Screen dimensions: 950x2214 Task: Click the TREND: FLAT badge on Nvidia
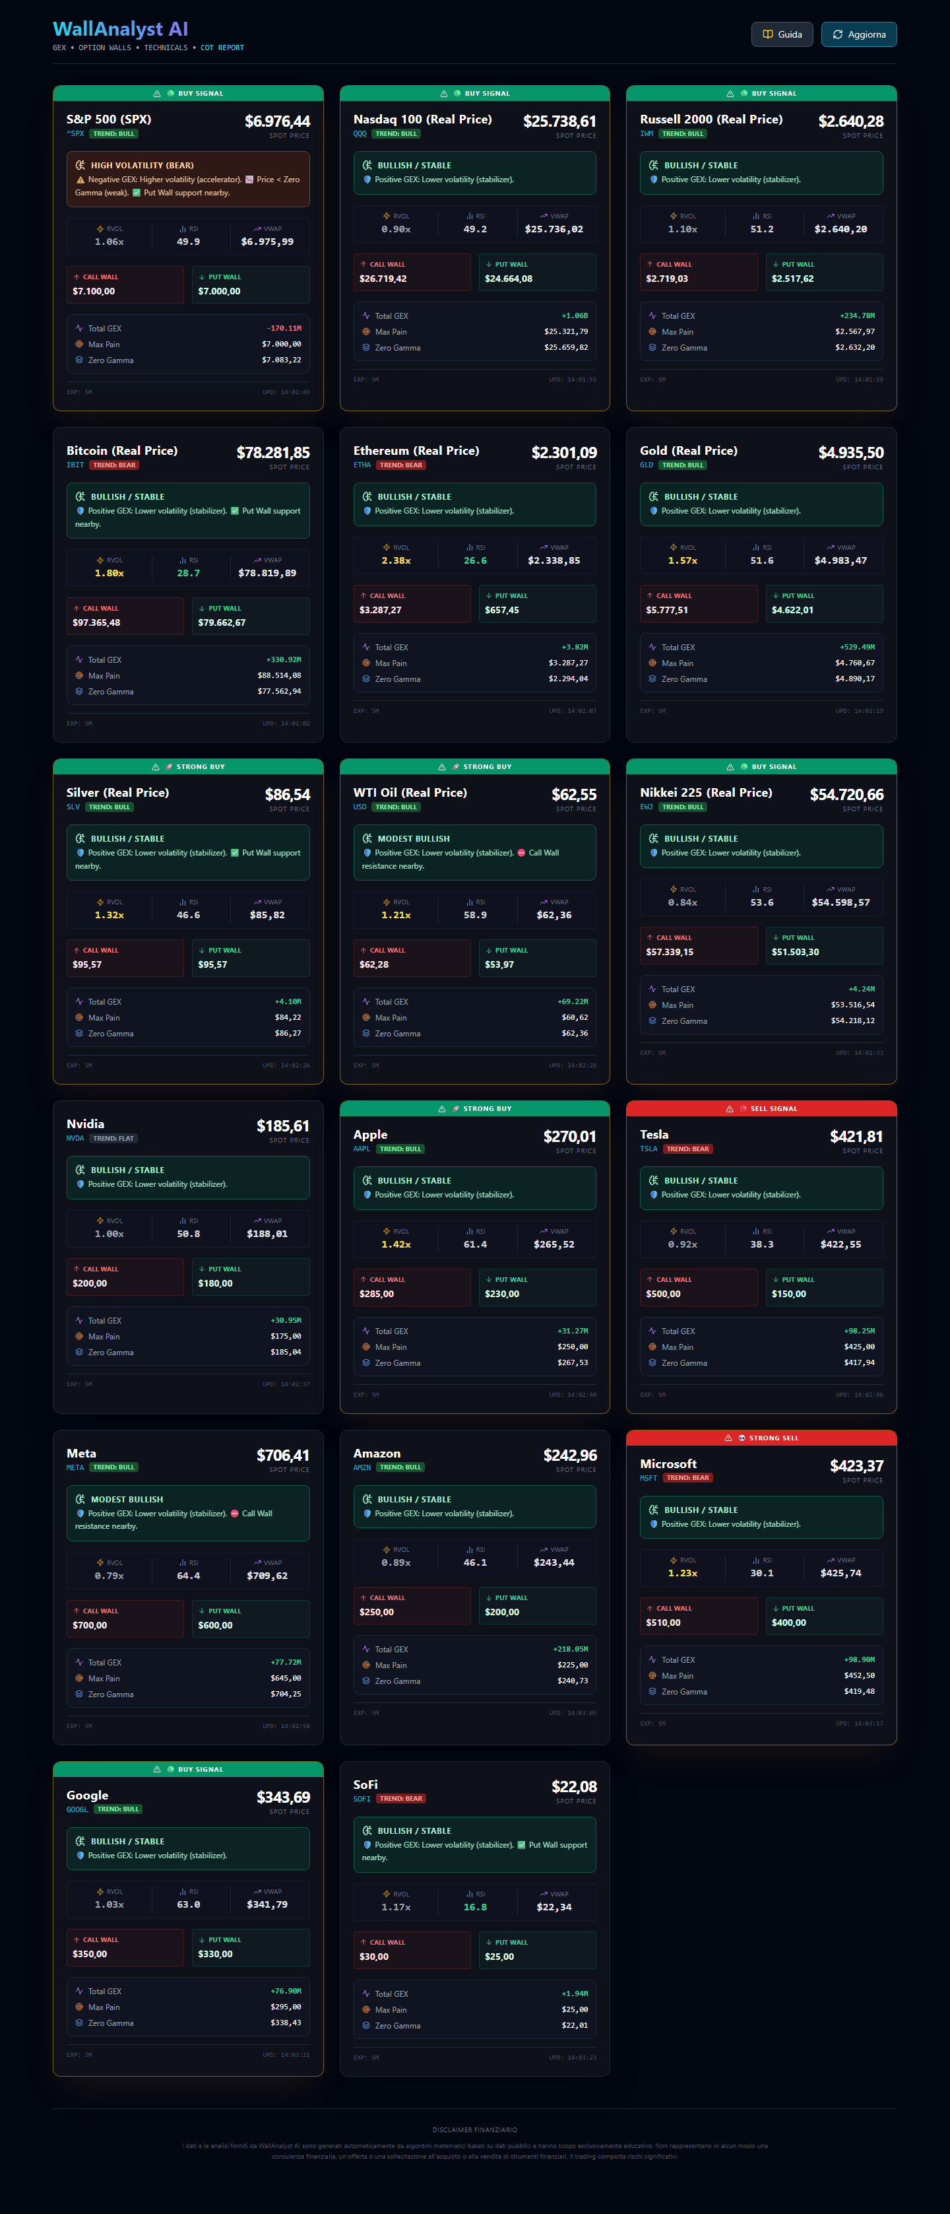(x=113, y=1138)
